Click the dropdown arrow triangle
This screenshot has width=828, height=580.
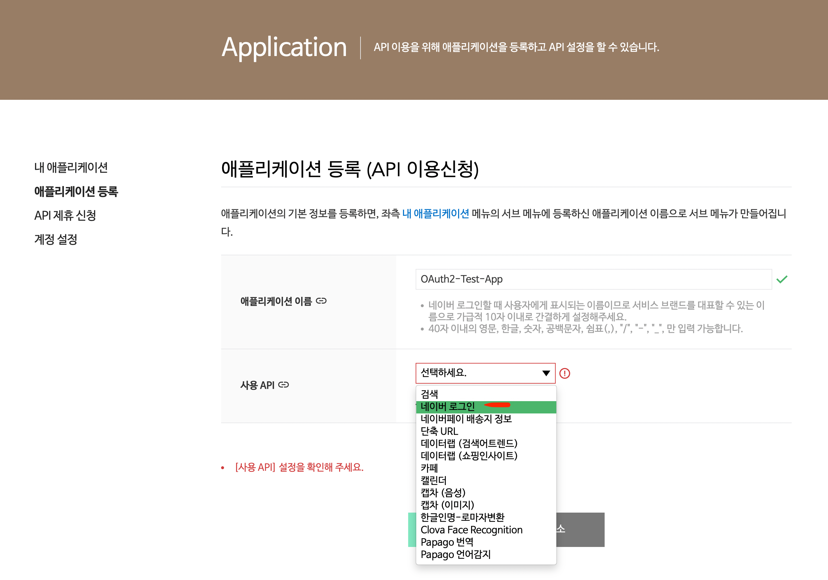point(546,373)
